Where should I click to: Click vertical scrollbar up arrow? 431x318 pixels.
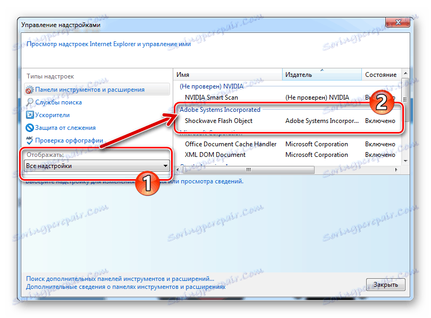(x=405, y=73)
